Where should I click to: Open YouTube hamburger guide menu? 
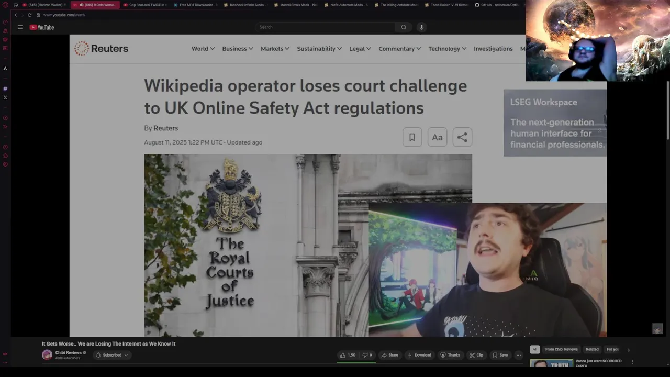coord(20,27)
